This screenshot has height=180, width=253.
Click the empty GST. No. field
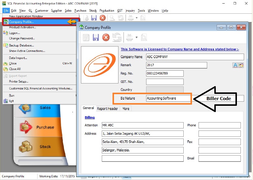pyautogui.click(x=165, y=82)
